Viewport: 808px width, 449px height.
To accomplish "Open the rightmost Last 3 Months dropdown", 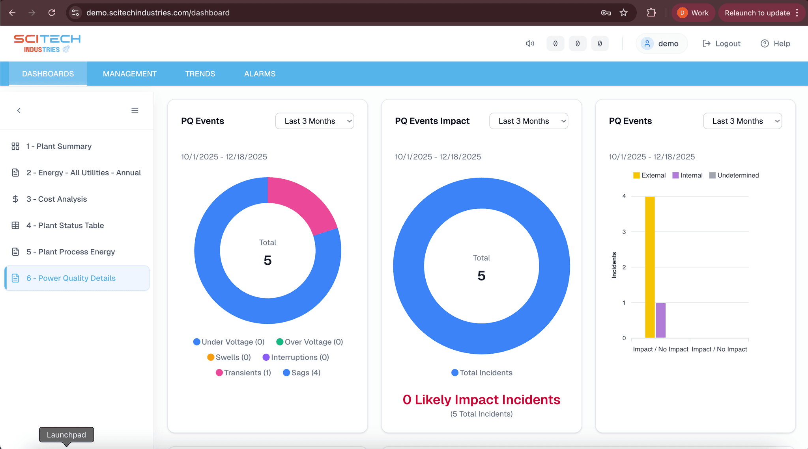I will pos(742,121).
